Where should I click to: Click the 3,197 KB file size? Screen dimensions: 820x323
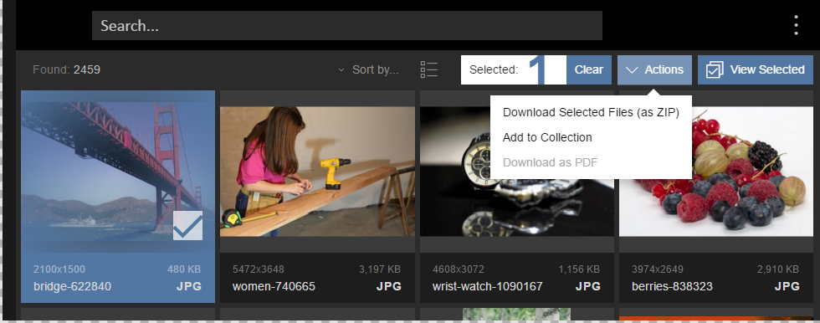pos(380,269)
